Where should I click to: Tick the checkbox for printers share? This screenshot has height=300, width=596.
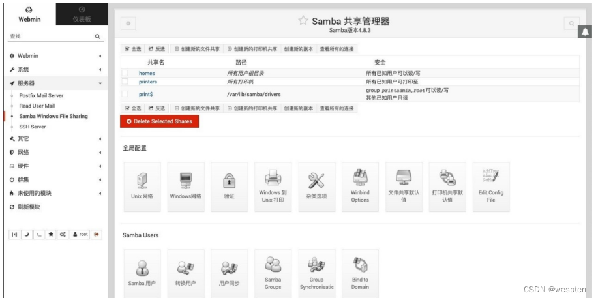tap(125, 82)
